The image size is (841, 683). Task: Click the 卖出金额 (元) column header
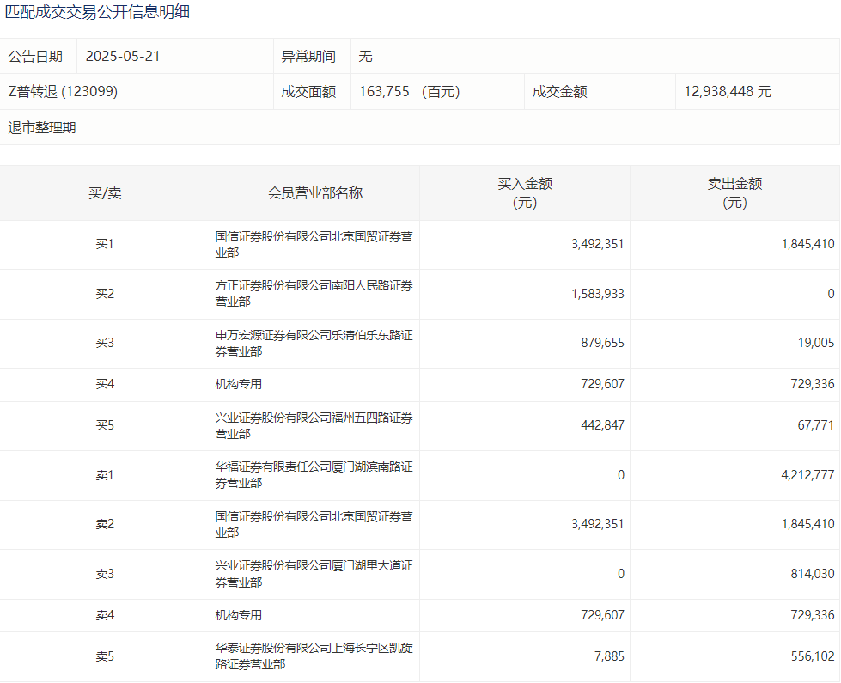tap(734, 193)
